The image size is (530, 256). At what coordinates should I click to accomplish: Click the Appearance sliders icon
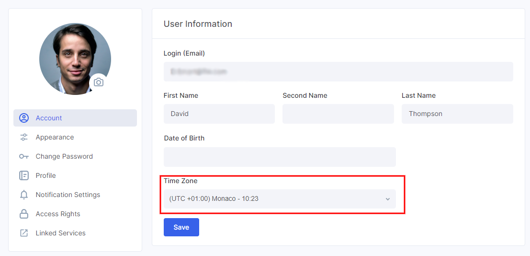pos(23,137)
